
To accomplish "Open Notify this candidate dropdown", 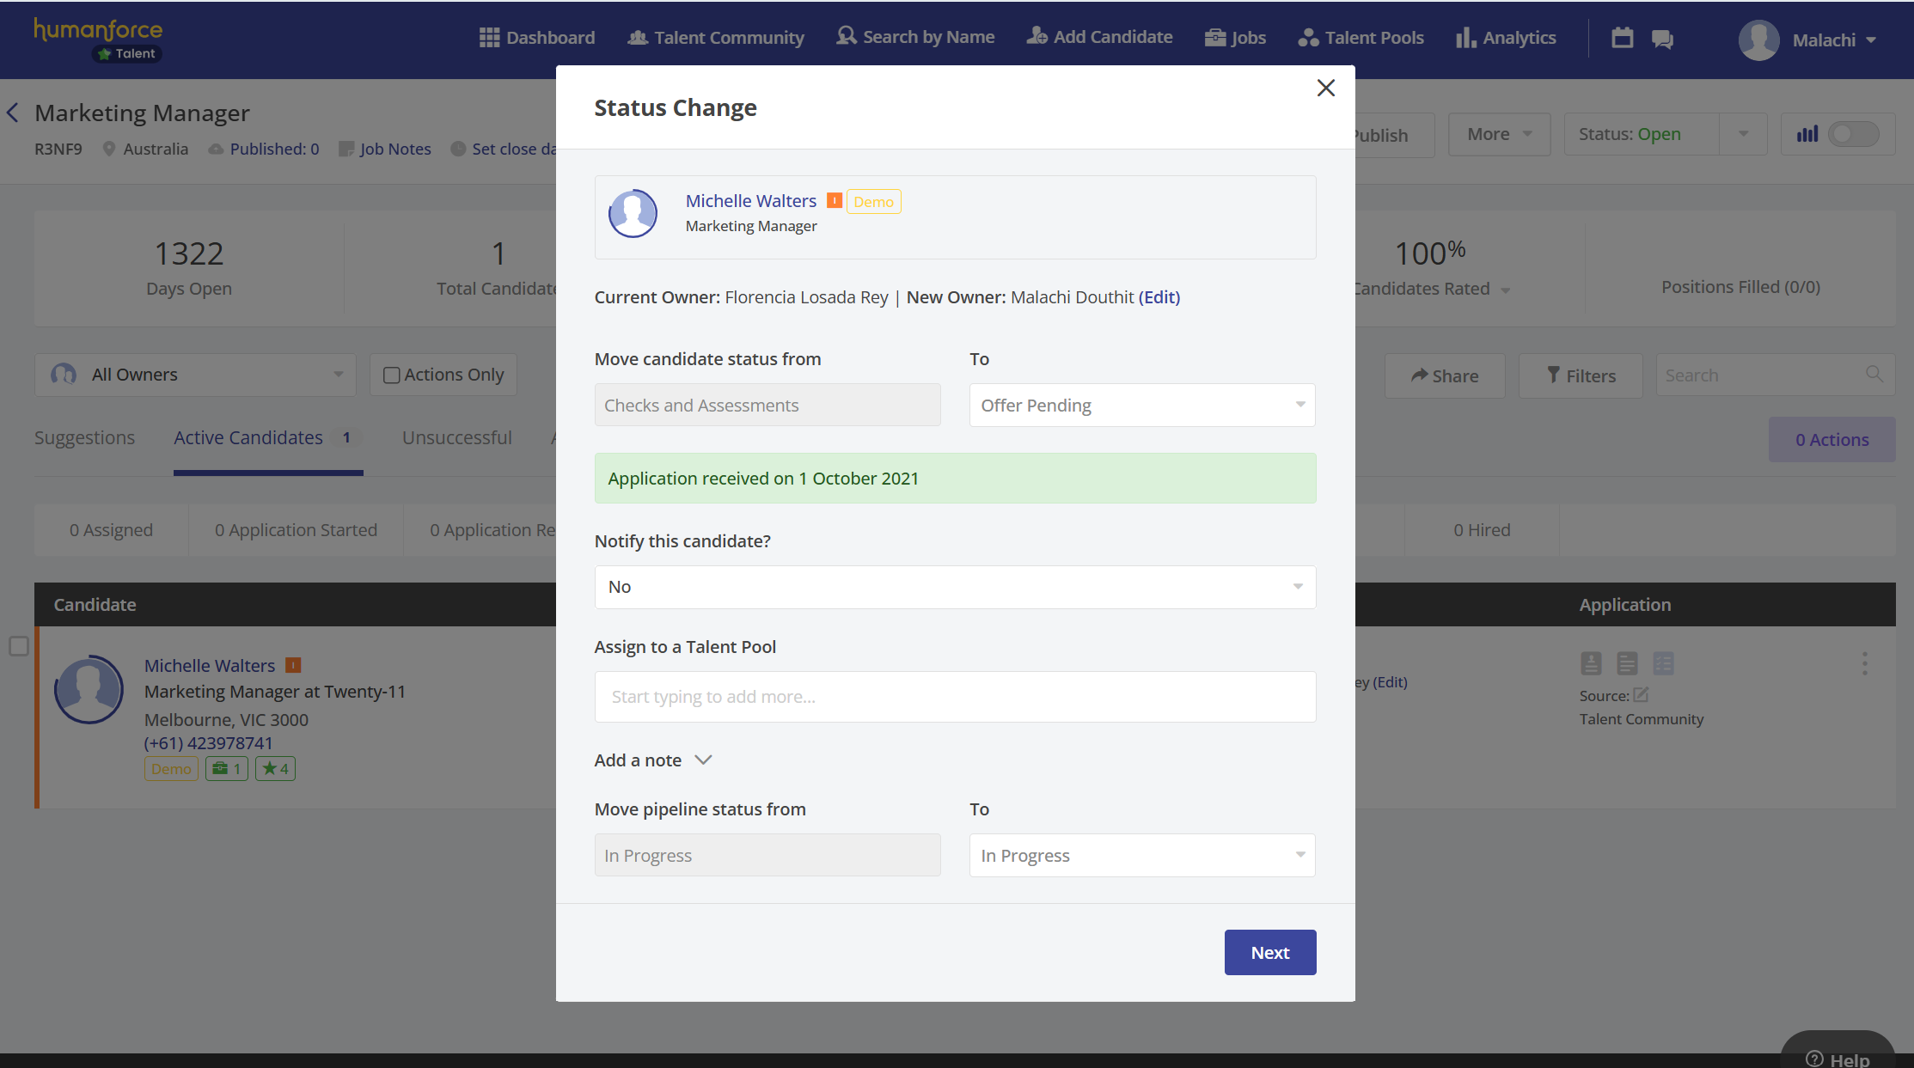I will (955, 587).
